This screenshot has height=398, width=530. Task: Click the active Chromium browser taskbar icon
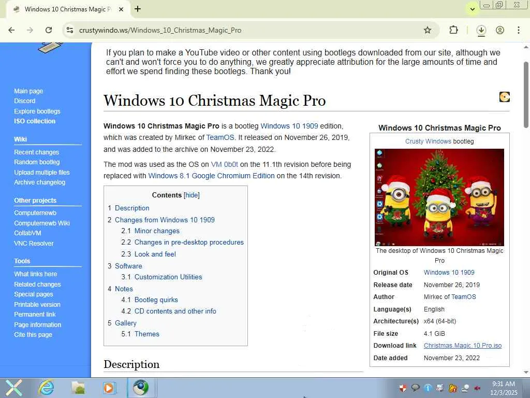(x=141, y=388)
